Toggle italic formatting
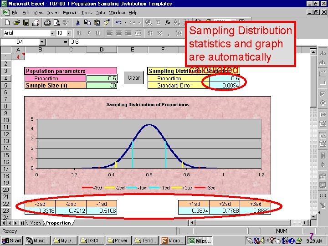328x246 pixels. 88,33
